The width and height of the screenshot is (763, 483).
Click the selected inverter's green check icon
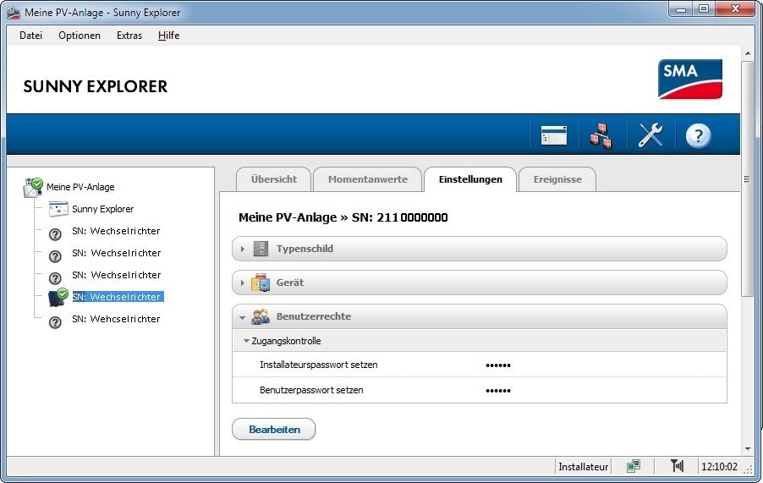(63, 294)
